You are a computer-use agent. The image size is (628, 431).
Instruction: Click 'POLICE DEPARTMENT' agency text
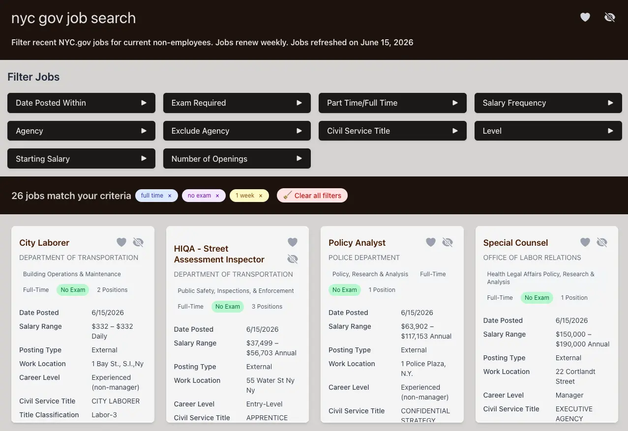click(x=364, y=258)
